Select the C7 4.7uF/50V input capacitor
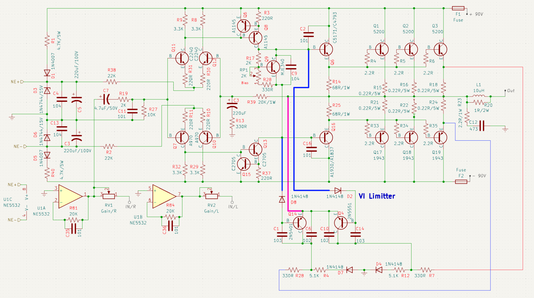The width and height of the screenshot is (534, 298). (x=106, y=99)
